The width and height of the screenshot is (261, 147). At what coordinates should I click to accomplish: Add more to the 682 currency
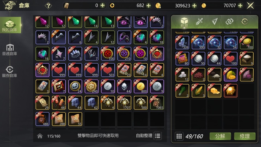[x=148, y=6]
